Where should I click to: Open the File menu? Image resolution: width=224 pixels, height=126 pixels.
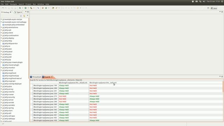tap(2, 4)
